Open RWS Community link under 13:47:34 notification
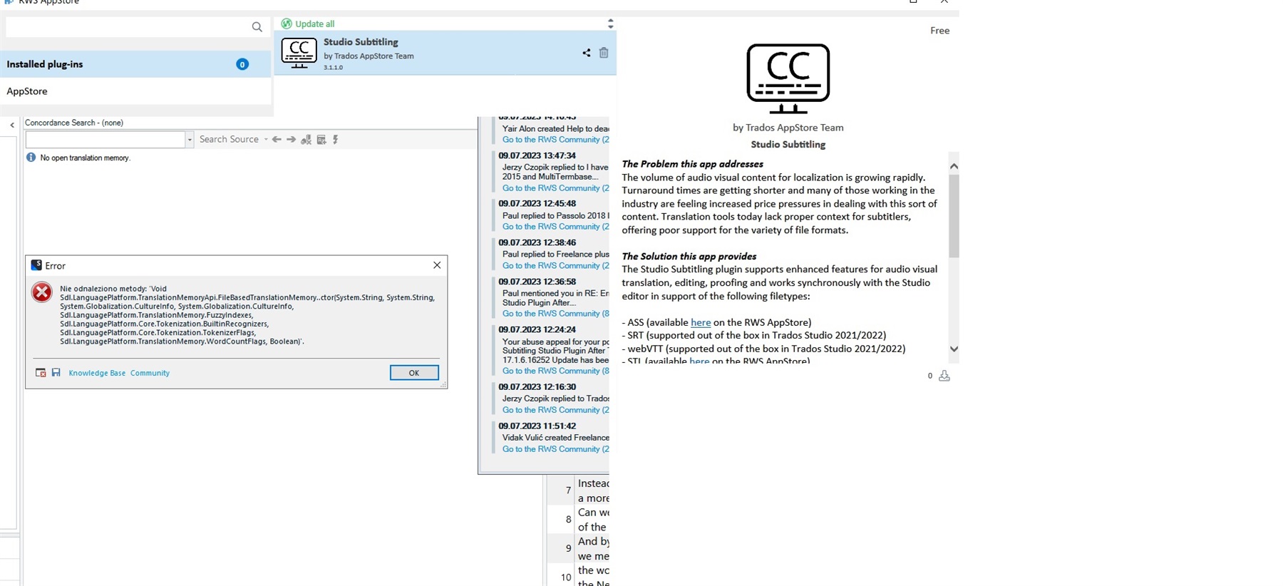The image size is (1283, 586). [x=555, y=188]
